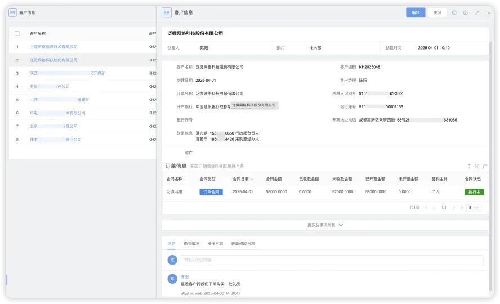Open the page size dropdown showing 5
500x304 pixels.
(474, 208)
